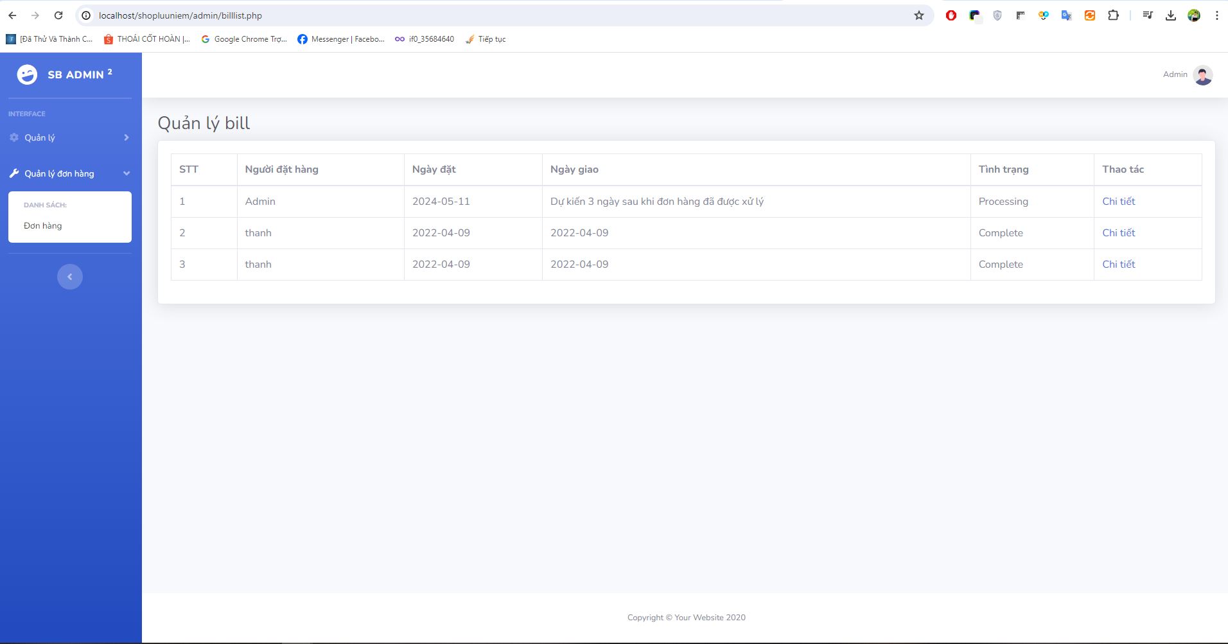Open the Messenger Facebook bookmark
The image size is (1228, 644).
click(x=341, y=39)
